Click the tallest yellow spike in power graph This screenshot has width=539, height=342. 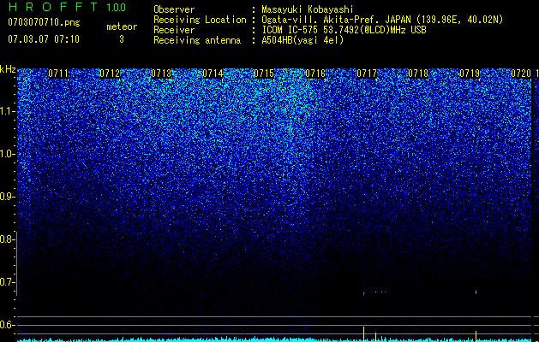pos(363,333)
